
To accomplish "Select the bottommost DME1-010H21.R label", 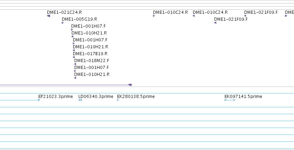I will pos(92,74).
